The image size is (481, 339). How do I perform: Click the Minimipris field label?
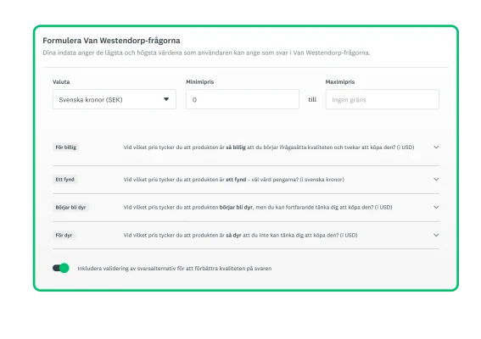click(x=199, y=82)
